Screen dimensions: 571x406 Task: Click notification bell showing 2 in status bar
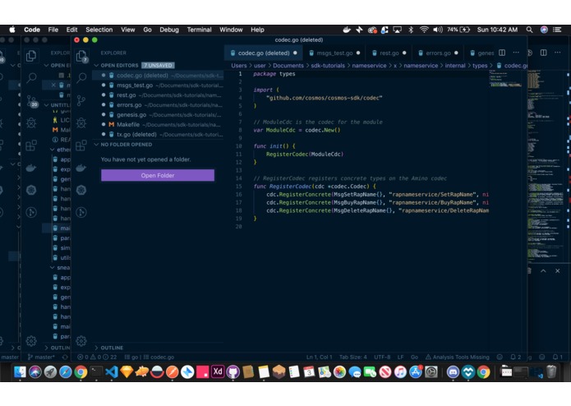coord(516,358)
